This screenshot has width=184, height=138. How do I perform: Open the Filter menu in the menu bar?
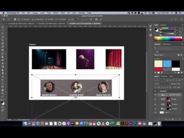pos(63,13)
